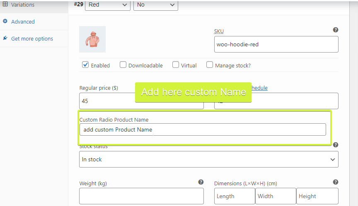Click the Width input field
The width and height of the screenshot is (358, 206).
click(276, 196)
